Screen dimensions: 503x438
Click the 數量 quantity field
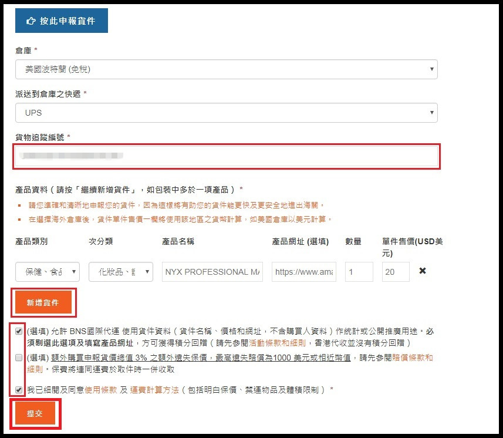click(359, 272)
